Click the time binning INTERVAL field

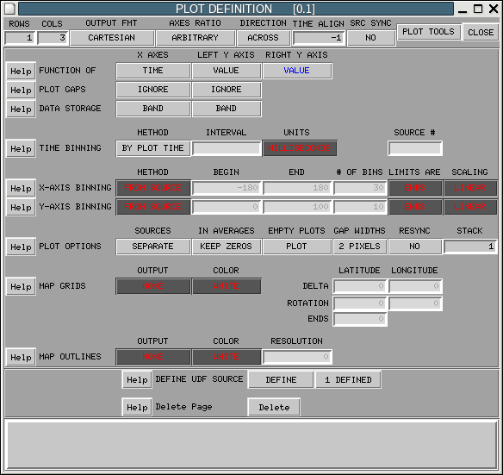(x=227, y=148)
